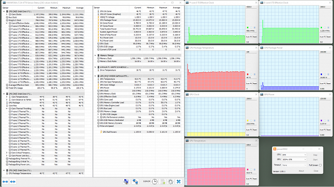Click the powerMAX orange app icon
Image resolution: width=334 pixels, height=187 pixels.
tap(275, 149)
